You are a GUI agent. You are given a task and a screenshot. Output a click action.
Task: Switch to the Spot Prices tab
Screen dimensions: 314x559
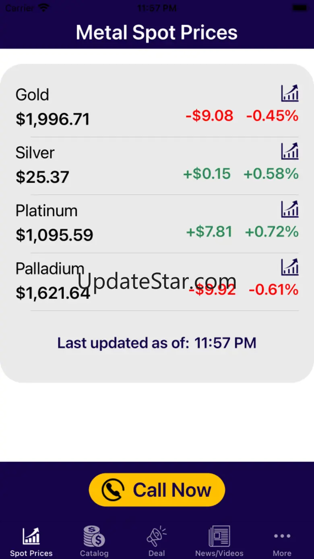click(31, 541)
